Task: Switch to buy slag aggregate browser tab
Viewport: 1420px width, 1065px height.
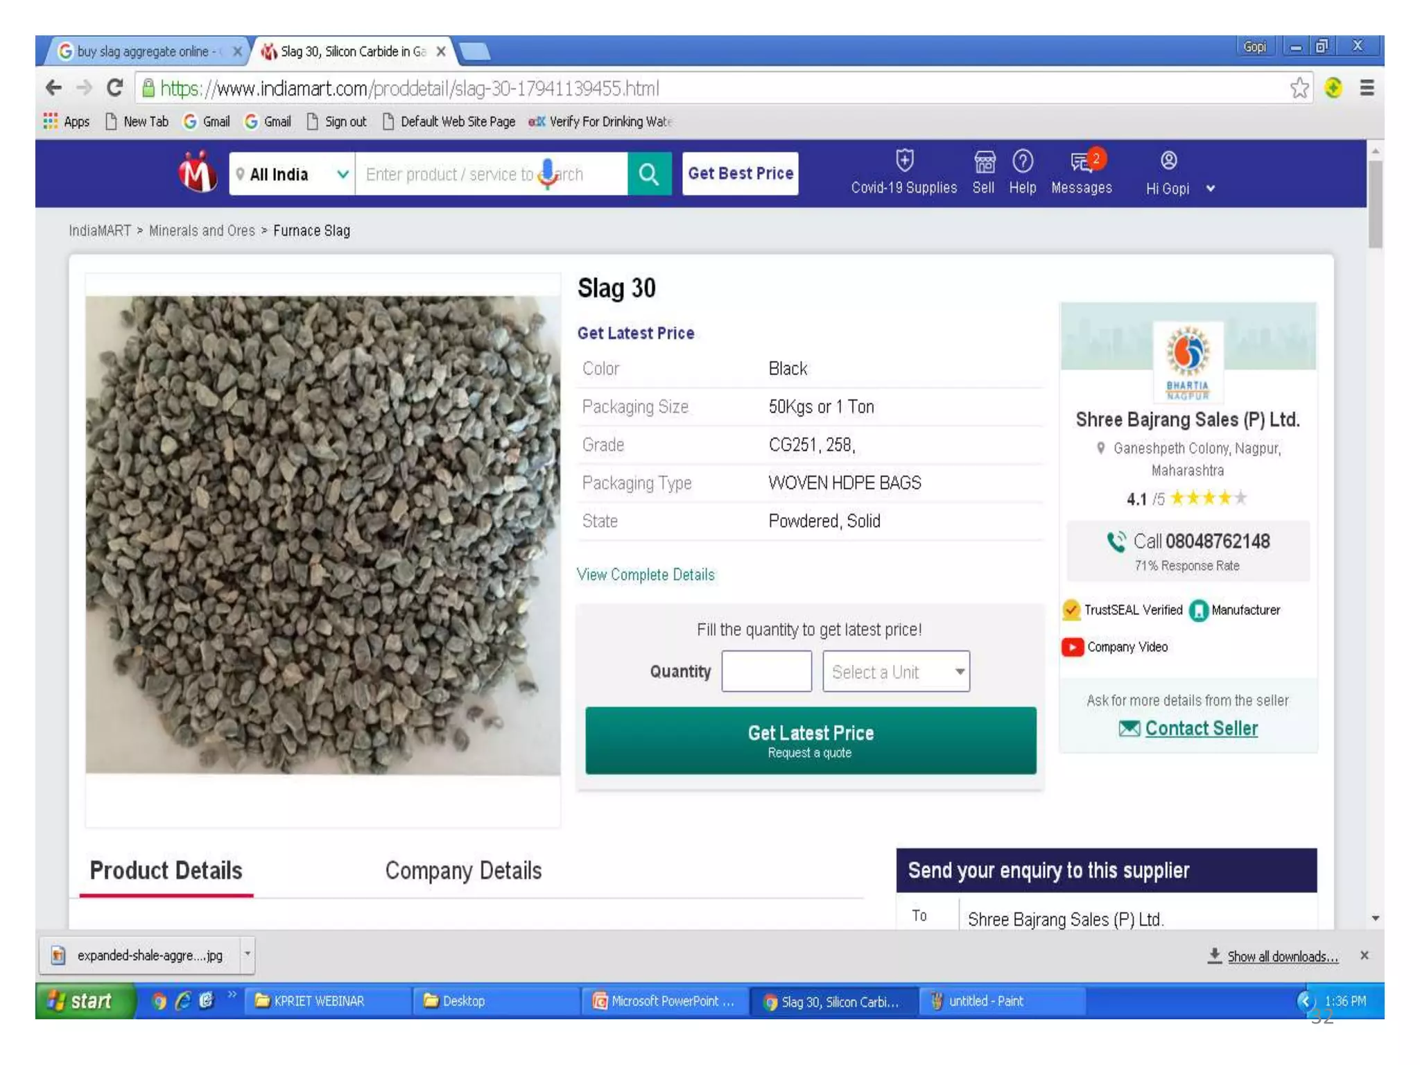Action: [x=144, y=51]
